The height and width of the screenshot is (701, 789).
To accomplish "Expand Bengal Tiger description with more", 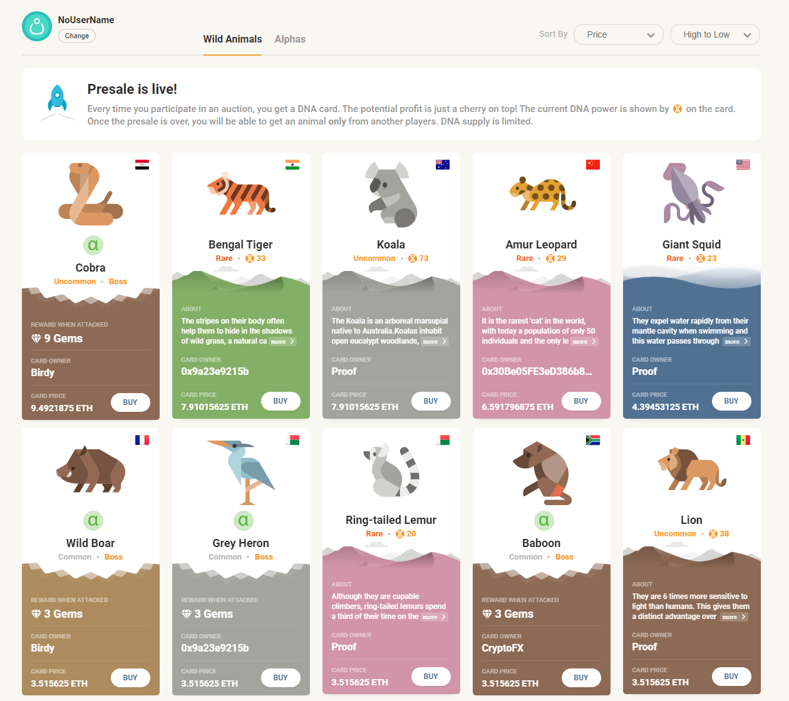I will (282, 342).
